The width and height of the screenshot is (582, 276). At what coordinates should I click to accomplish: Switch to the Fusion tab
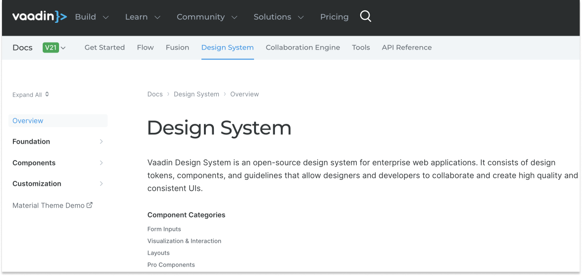pos(178,48)
